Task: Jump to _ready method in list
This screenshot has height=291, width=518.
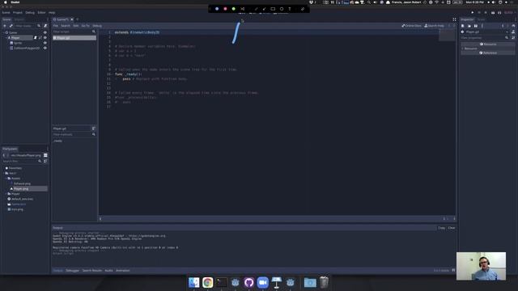Action: coord(57,141)
